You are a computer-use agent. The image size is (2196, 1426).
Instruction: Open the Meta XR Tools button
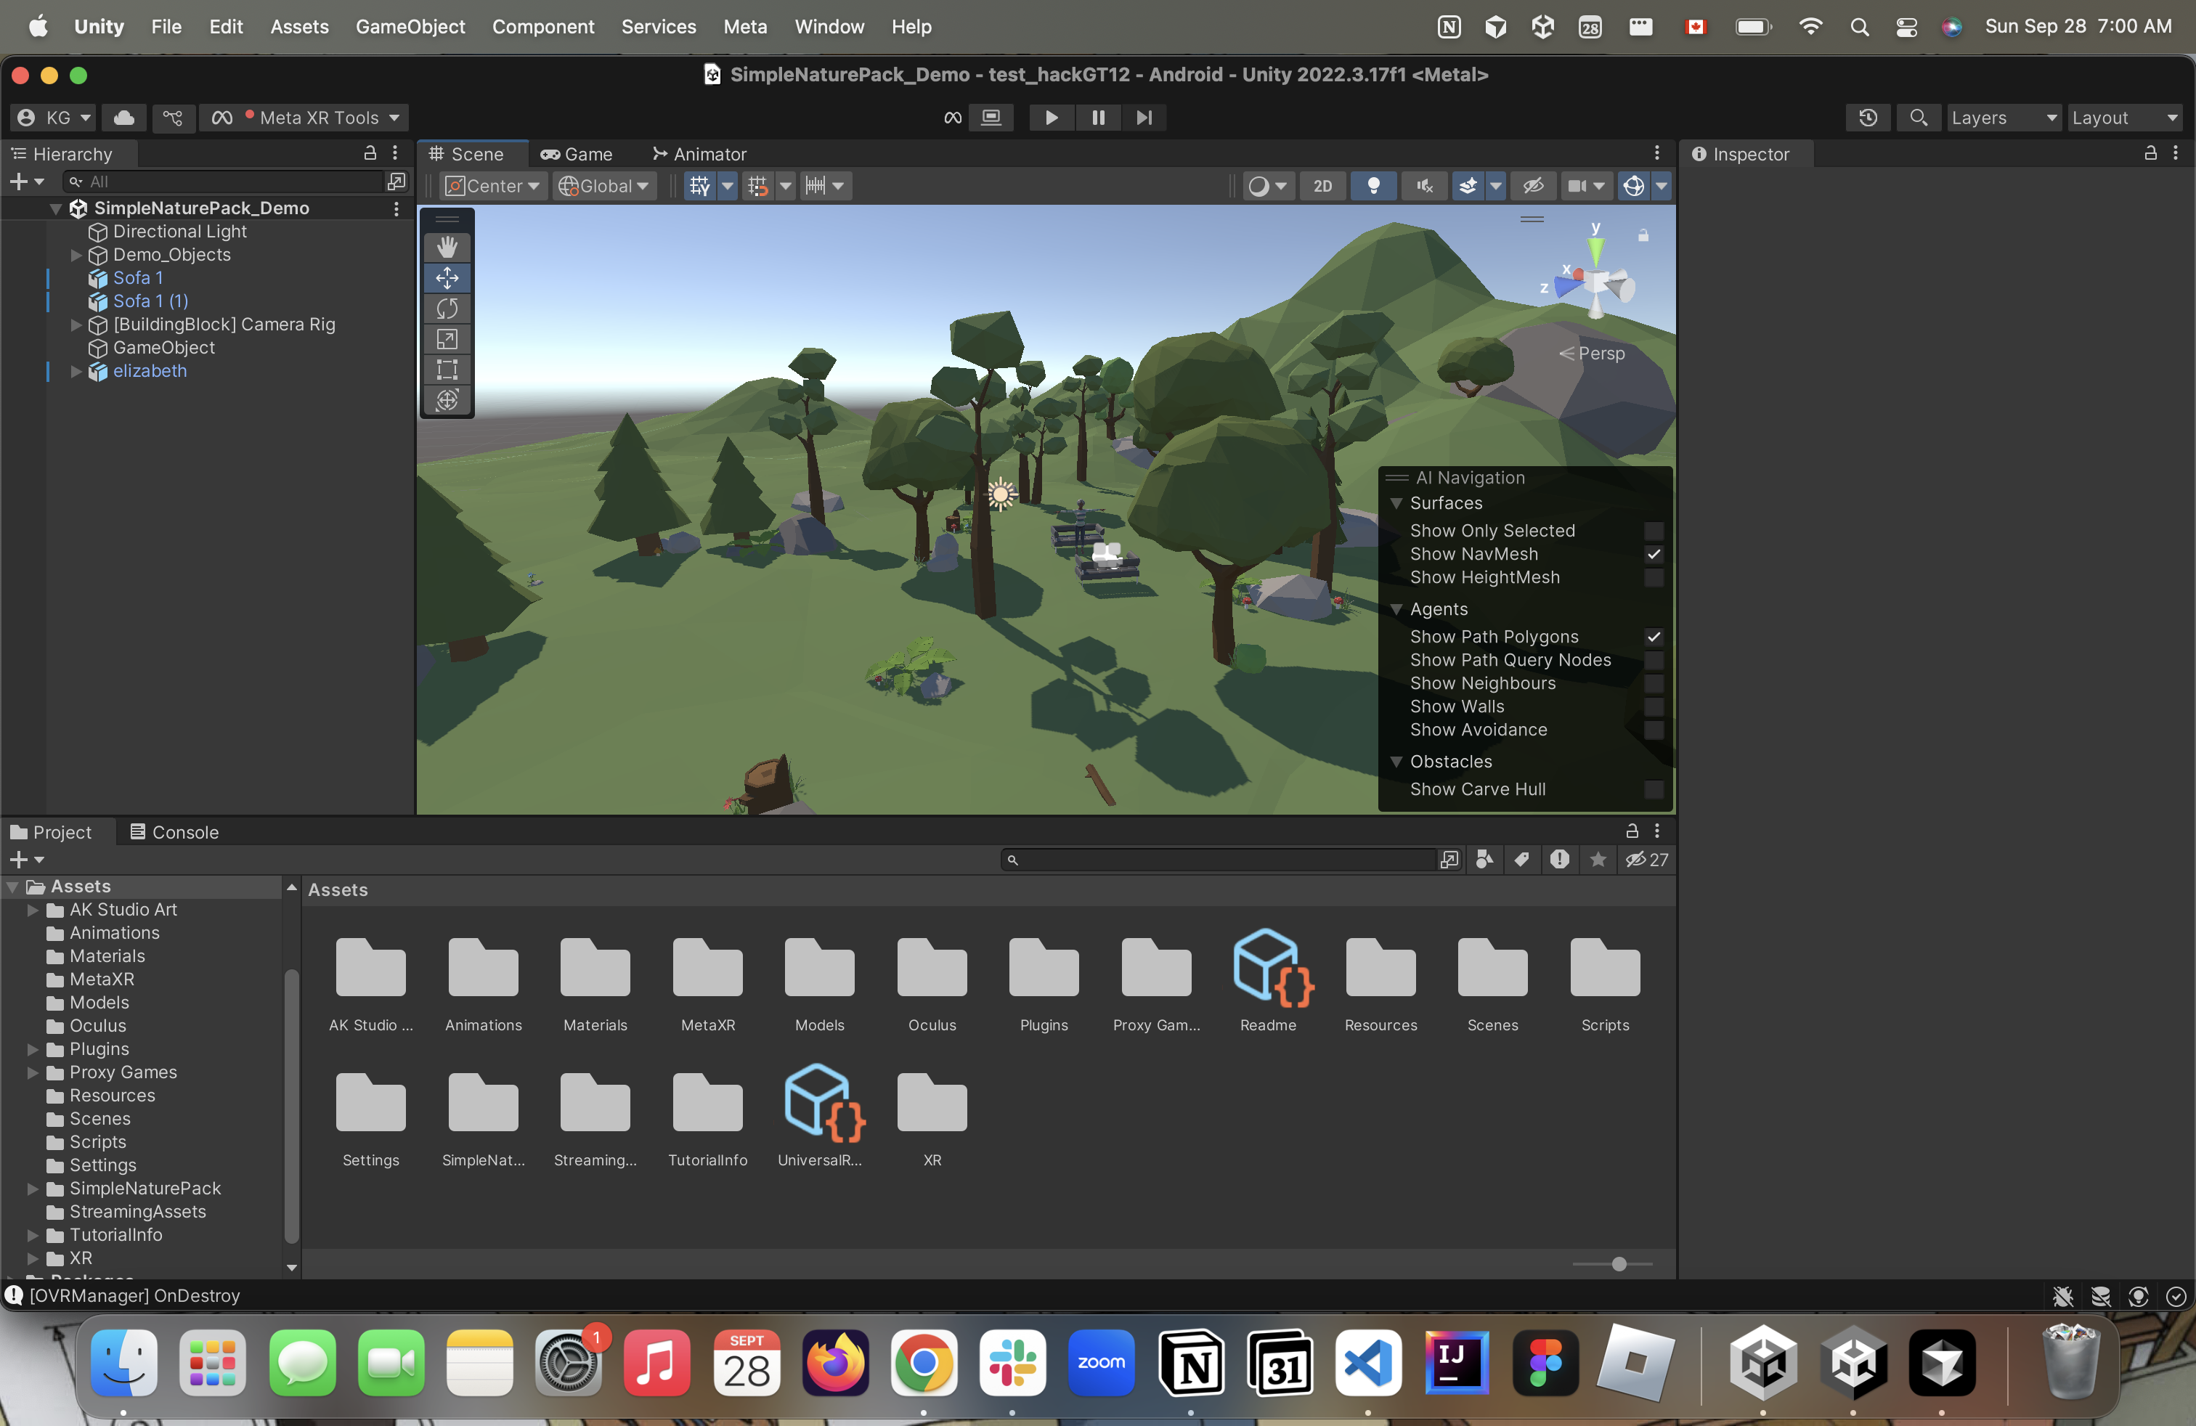(x=306, y=117)
